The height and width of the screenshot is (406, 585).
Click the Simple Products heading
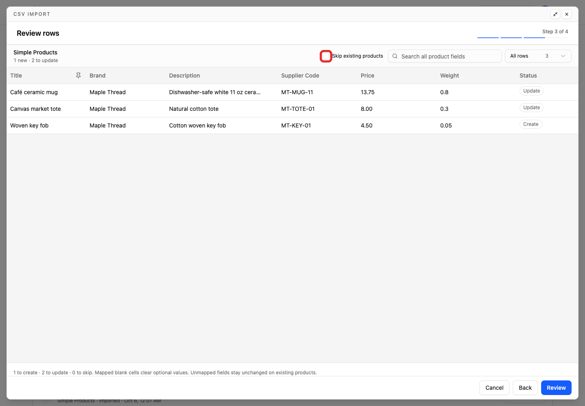coord(35,52)
